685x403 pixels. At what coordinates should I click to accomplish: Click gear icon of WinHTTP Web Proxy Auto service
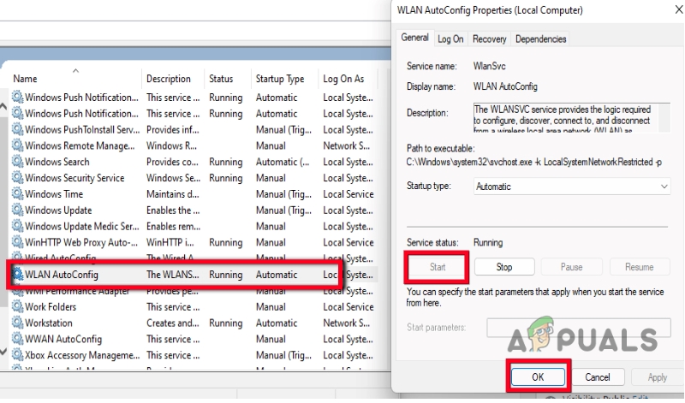17,242
